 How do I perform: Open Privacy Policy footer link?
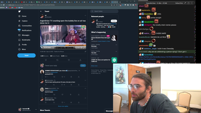coord(103,70)
